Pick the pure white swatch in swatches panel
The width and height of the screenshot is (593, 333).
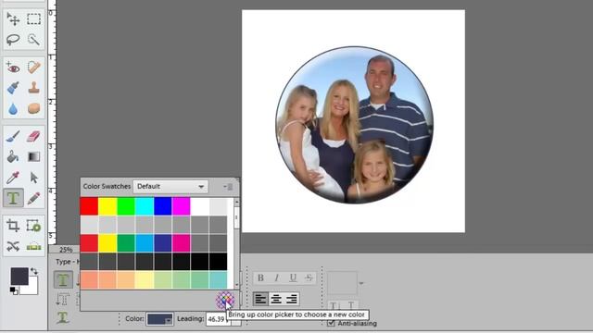[200, 206]
